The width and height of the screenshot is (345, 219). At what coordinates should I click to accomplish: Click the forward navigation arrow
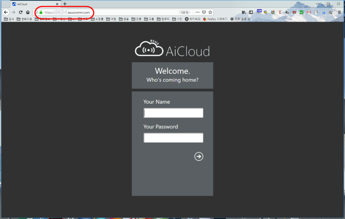[13, 13]
